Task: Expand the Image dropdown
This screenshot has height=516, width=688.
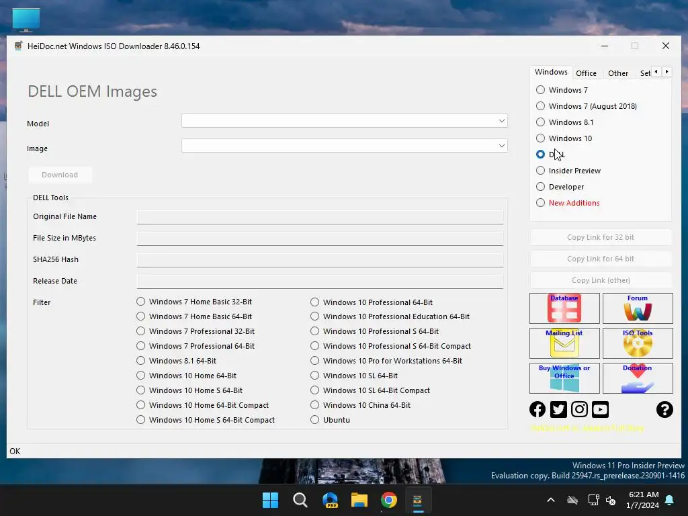Action: click(x=501, y=146)
